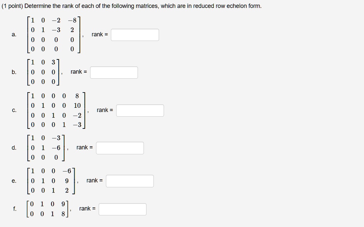Click the label b beside the second matrix
The image size is (364, 227).
point(14,72)
